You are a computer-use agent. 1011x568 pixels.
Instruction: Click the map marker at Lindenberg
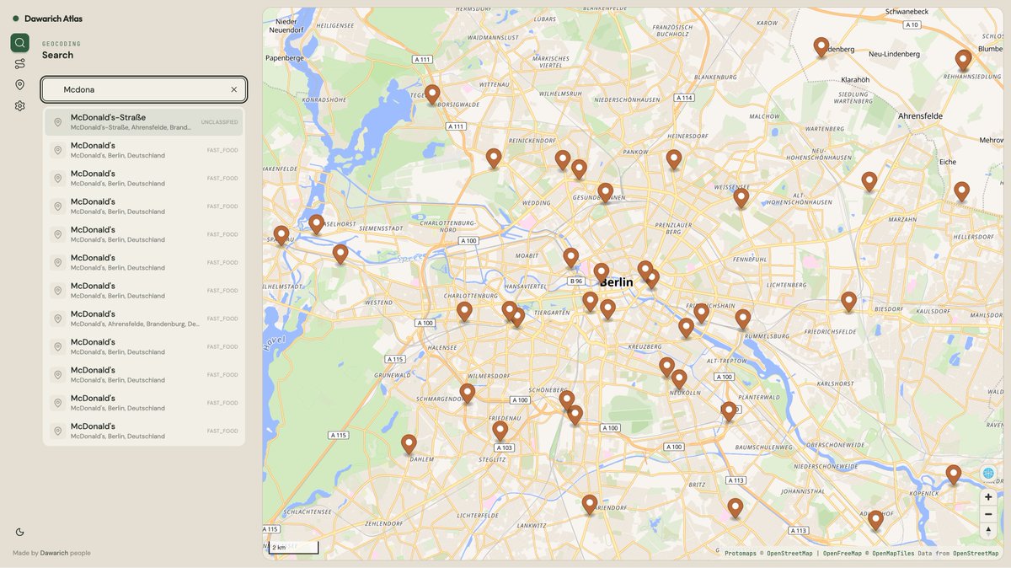point(821,46)
